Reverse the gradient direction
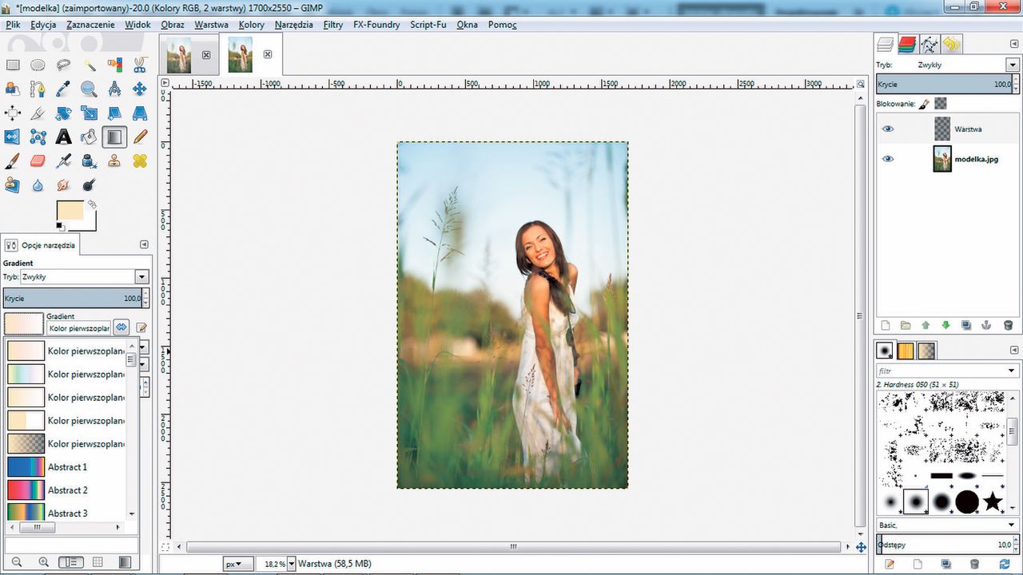 (121, 327)
